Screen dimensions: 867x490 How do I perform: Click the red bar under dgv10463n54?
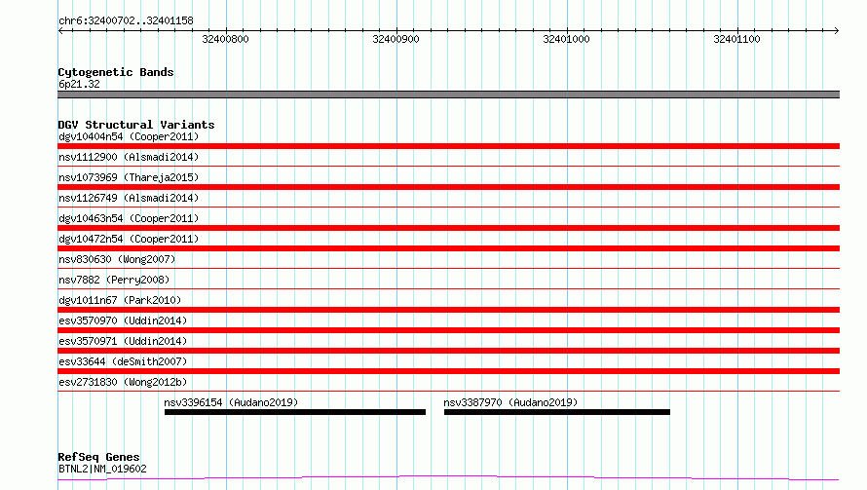(448, 228)
